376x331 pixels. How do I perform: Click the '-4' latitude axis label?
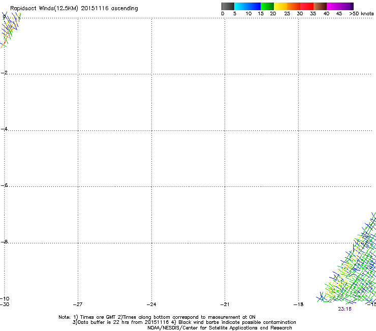click(4, 129)
